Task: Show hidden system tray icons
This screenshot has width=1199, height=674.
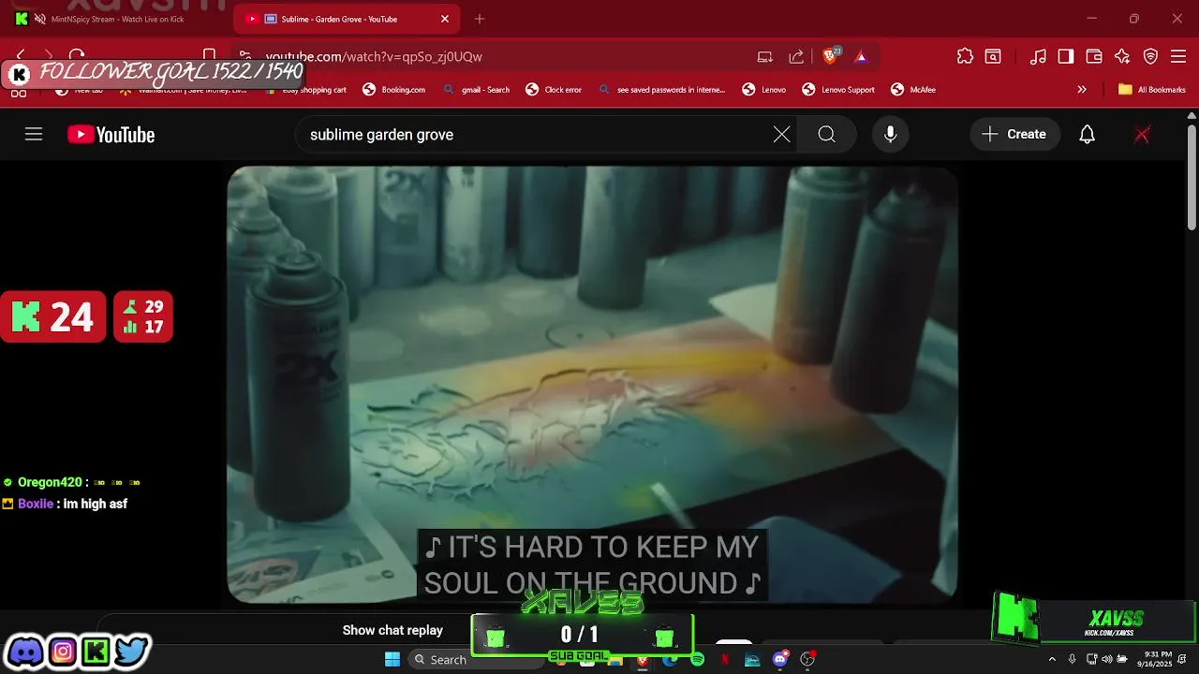Action: [x=1052, y=660]
